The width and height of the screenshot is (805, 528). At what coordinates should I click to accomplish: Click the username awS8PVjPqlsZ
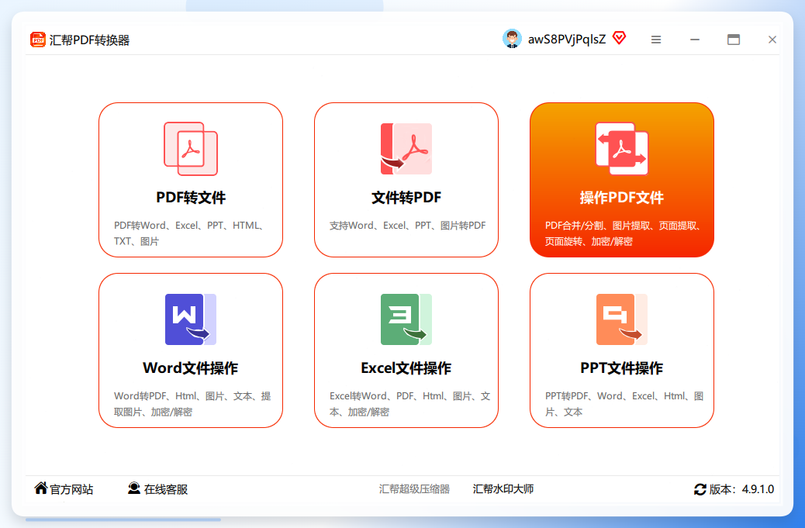point(567,40)
